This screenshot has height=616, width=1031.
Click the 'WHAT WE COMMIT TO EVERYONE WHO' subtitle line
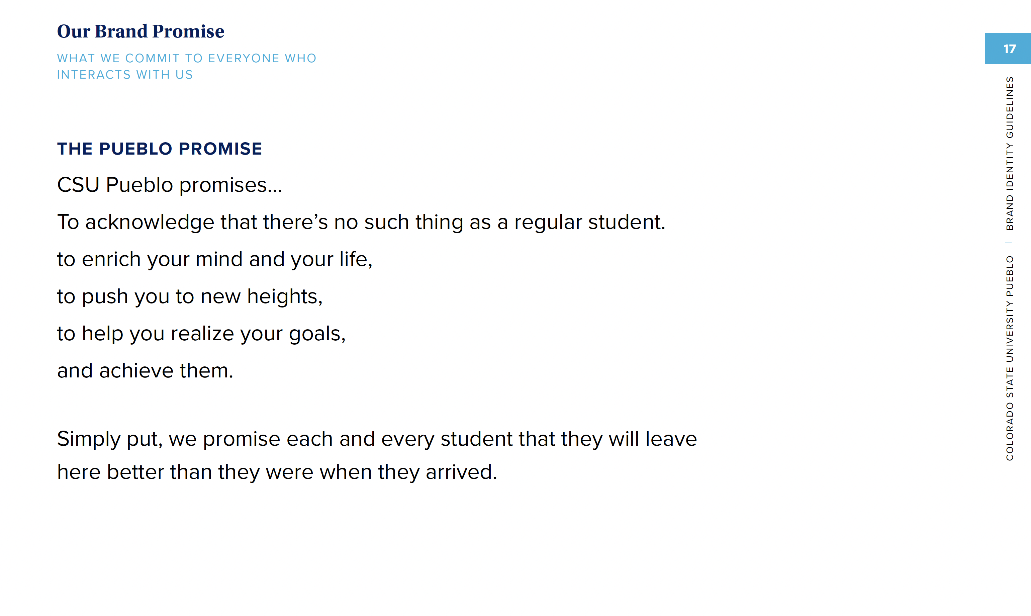tap(187, 58)
